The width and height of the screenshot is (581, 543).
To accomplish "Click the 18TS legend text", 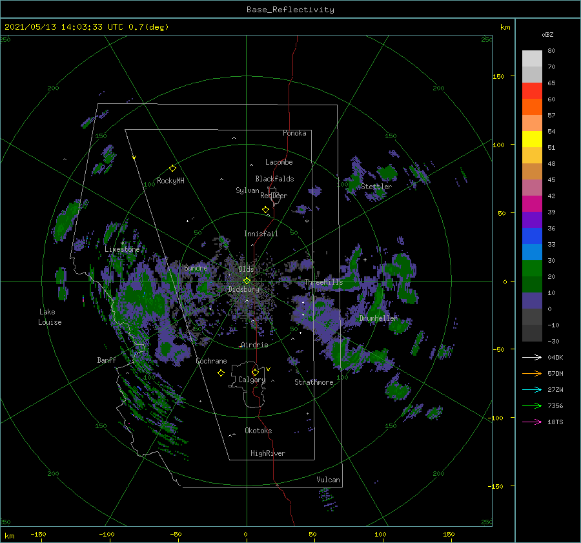I will click(555, 422).
